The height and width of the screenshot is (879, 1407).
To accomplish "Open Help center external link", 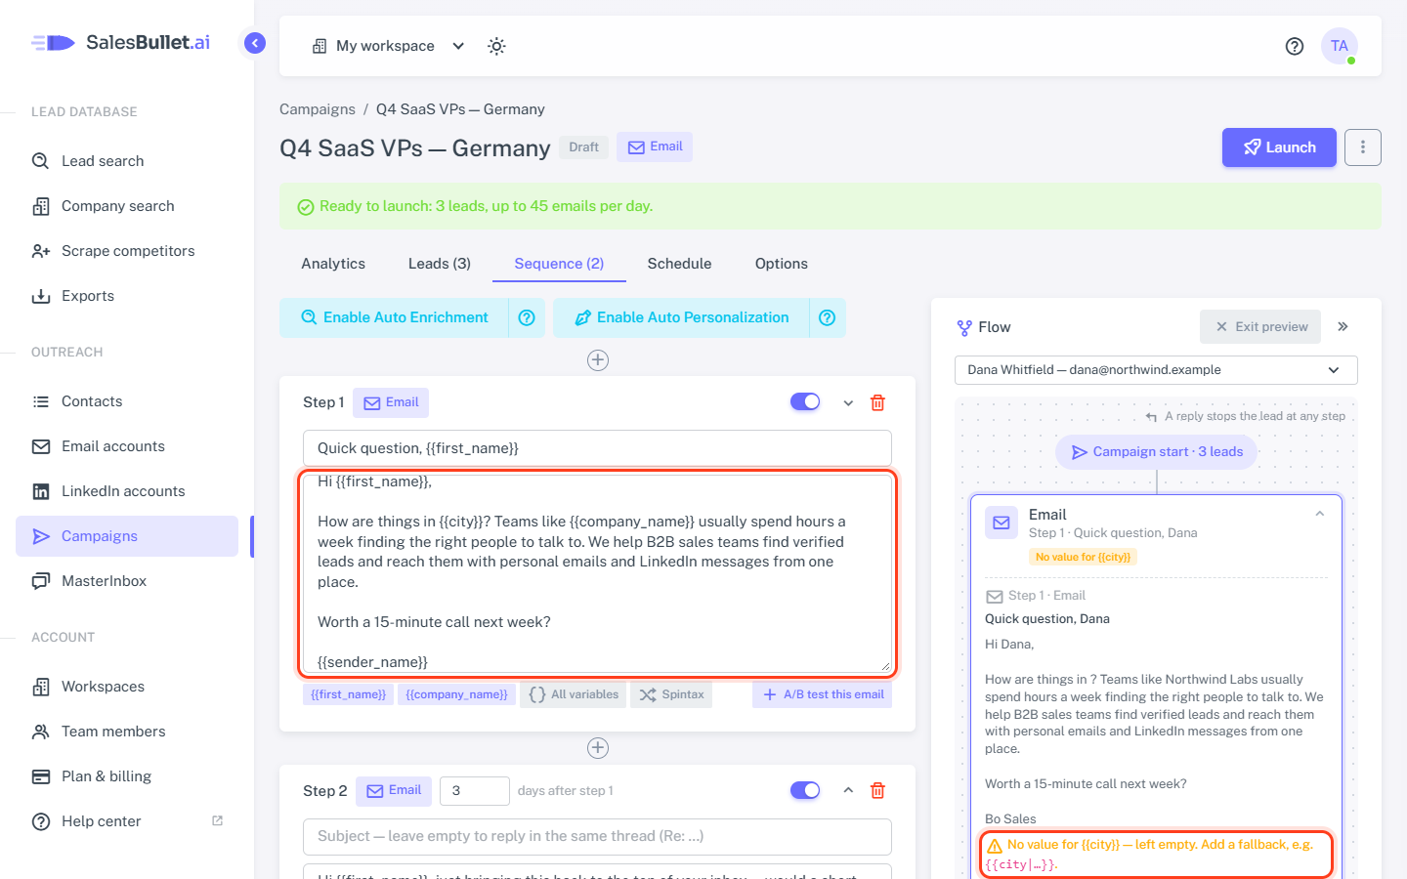I will (x=127, y=821).
